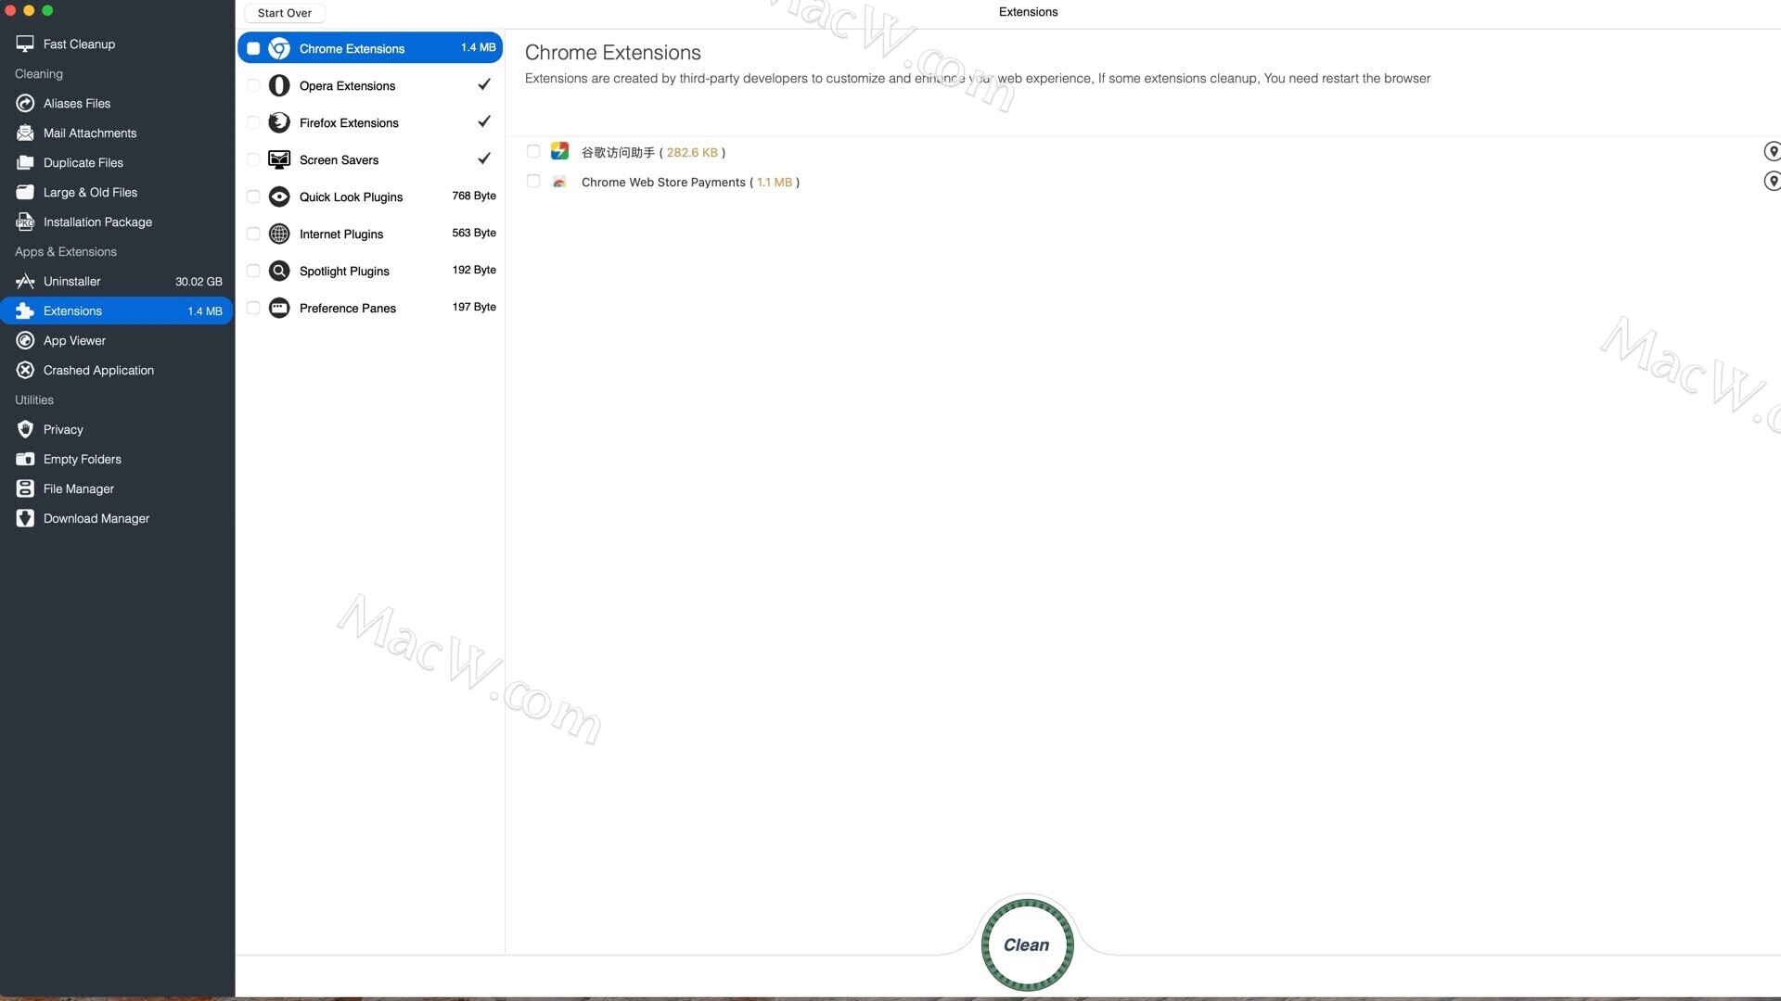Reveal location of Chrome Web Store Payments
The width and height of the screenshot is (1781, 1001).
tap(1772, 181)
